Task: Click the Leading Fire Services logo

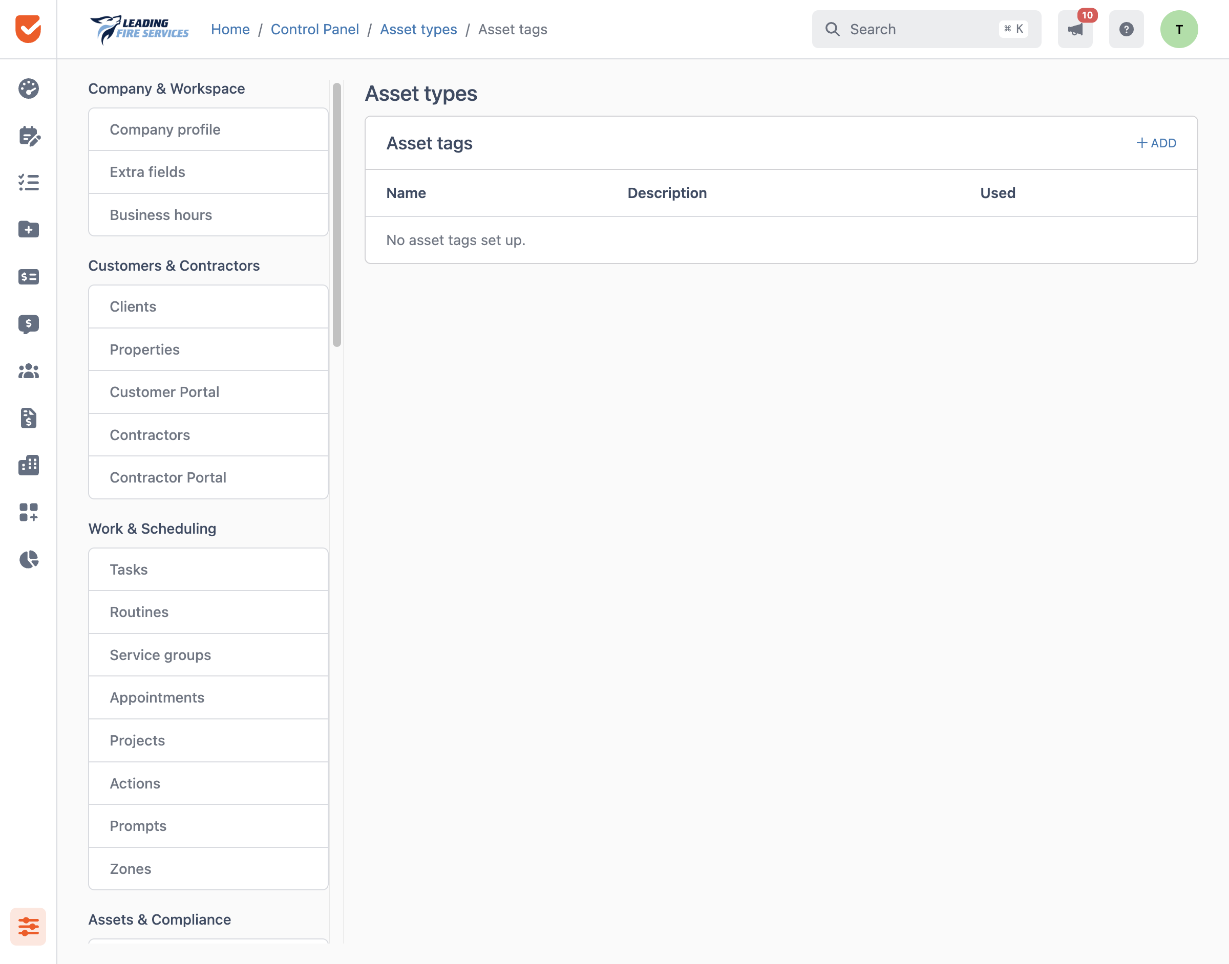Action: (x=139, y=29)
